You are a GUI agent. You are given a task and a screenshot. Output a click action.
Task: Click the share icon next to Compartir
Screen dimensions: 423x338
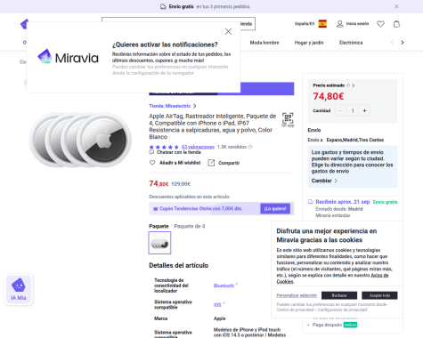(x=211, y=163)
